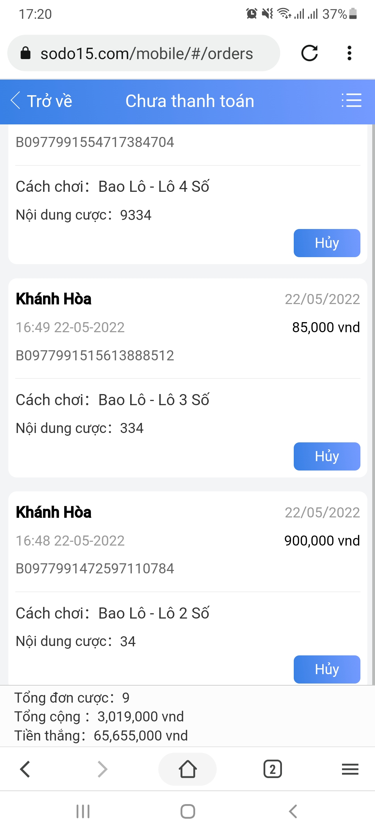
Task: Focus the sodo15.com address bar
Action: pos(147,54)
